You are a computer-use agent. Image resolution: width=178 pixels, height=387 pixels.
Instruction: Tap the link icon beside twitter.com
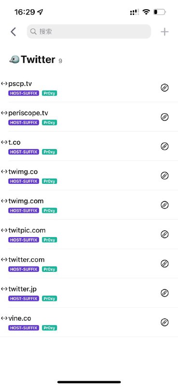click(x=164, y=264)
